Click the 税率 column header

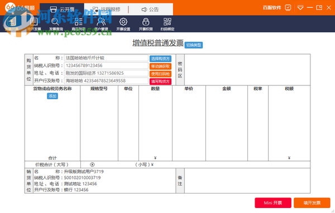pos(257,89)
